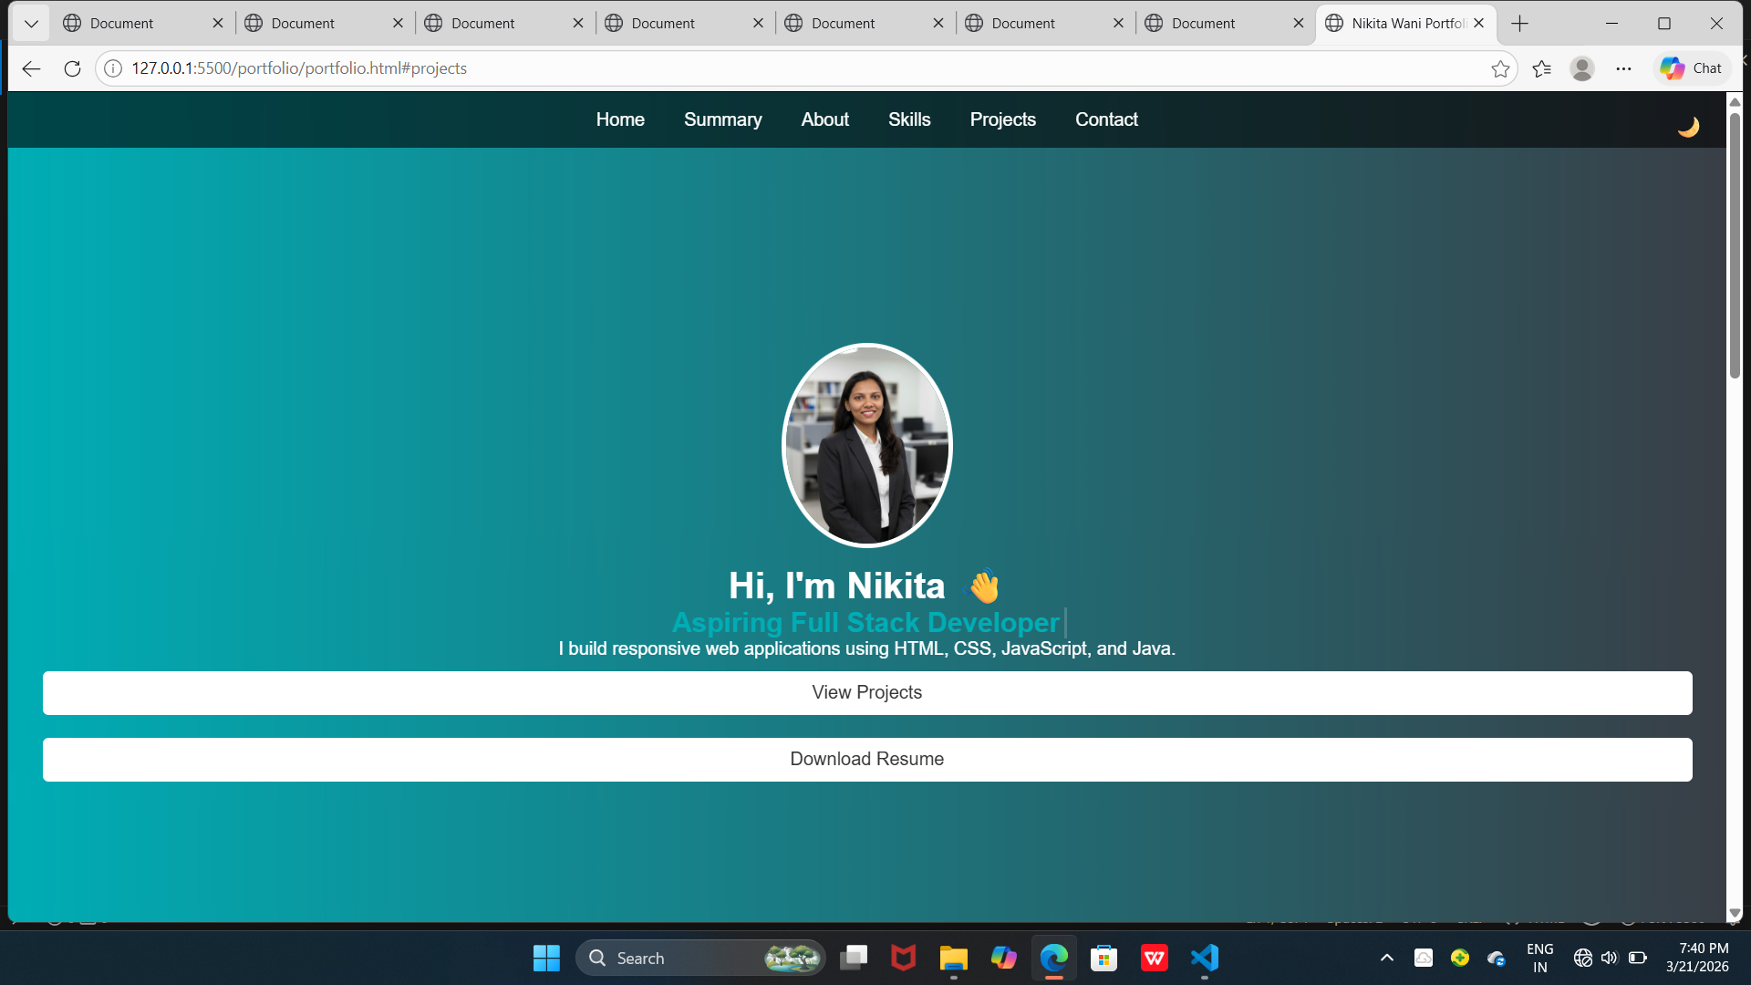Click the View Projects button
Image resolution: width=1751 pixels, height=985 pixels.
[x=867, y=693]
